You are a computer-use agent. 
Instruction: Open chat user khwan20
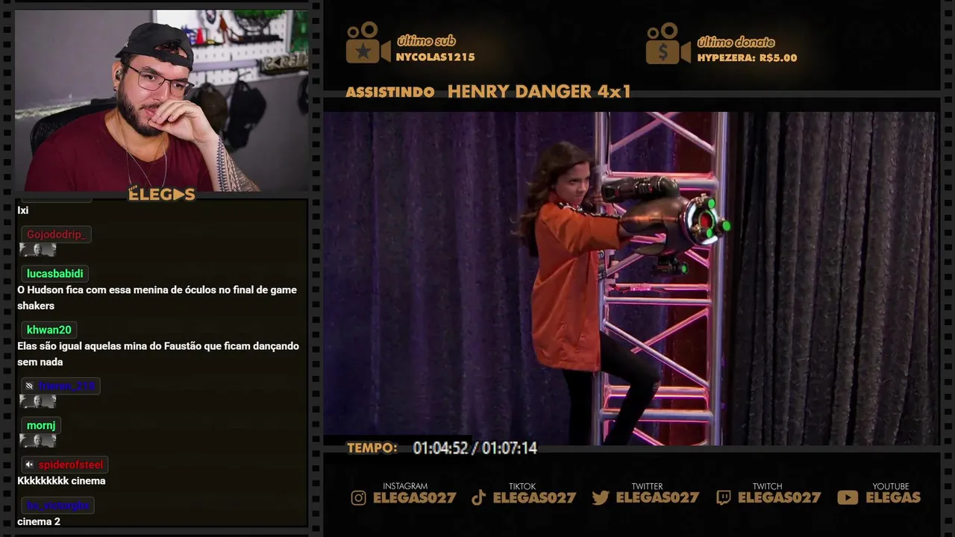click(x=49, y=330)
